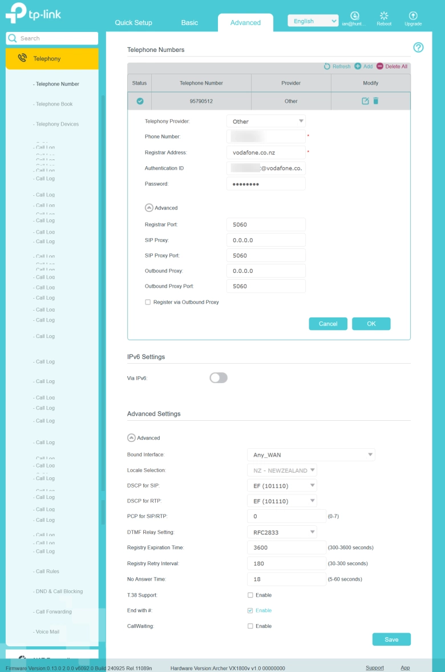Screen dimensions: 445x672
Task: Click the Outbound Proxy field
Action: click(x=265, y=271)
